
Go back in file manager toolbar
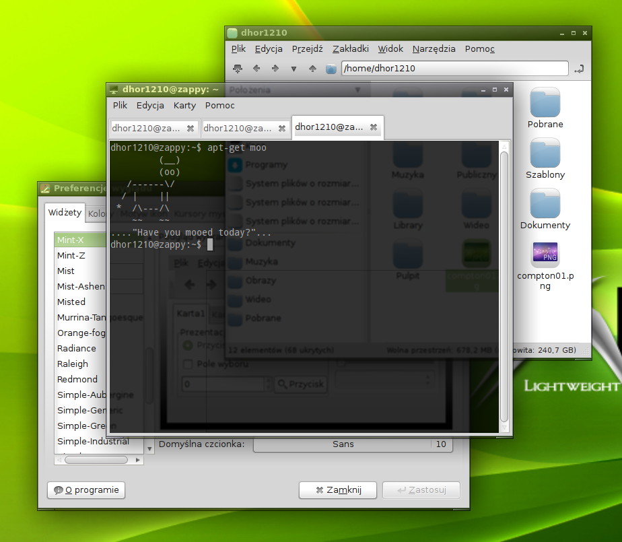[x=256, y=69]
